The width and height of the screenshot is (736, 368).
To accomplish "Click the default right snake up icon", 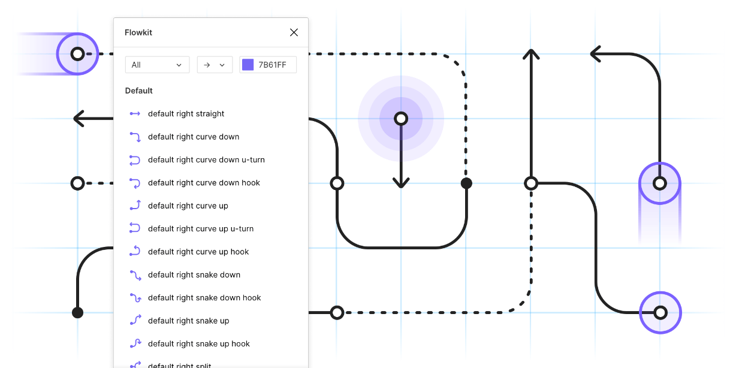I will [x=135, y=321].
